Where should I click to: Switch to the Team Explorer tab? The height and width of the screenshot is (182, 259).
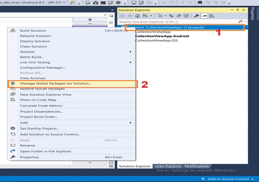[x=168, y=166]
